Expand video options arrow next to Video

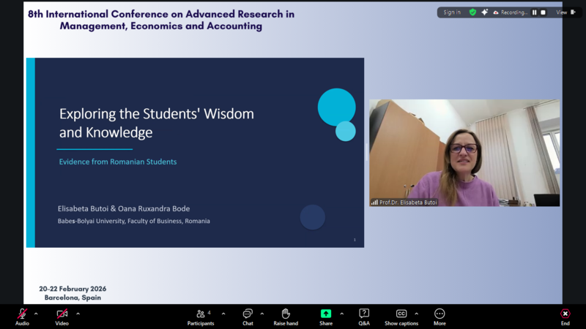(x=78, y=314)
